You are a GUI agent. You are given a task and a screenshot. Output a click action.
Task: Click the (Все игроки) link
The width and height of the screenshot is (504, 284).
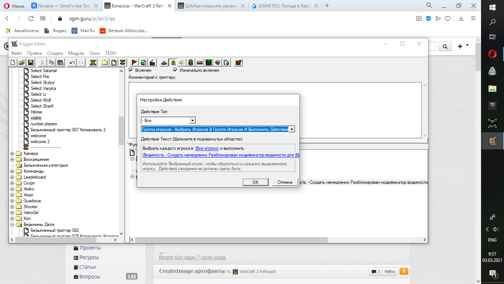[207, 148]
